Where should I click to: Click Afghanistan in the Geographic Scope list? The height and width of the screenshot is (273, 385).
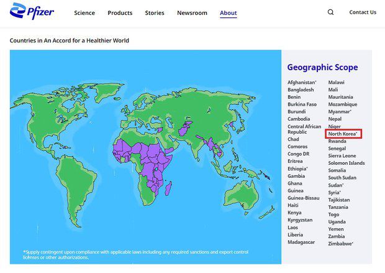click(302, 83)
